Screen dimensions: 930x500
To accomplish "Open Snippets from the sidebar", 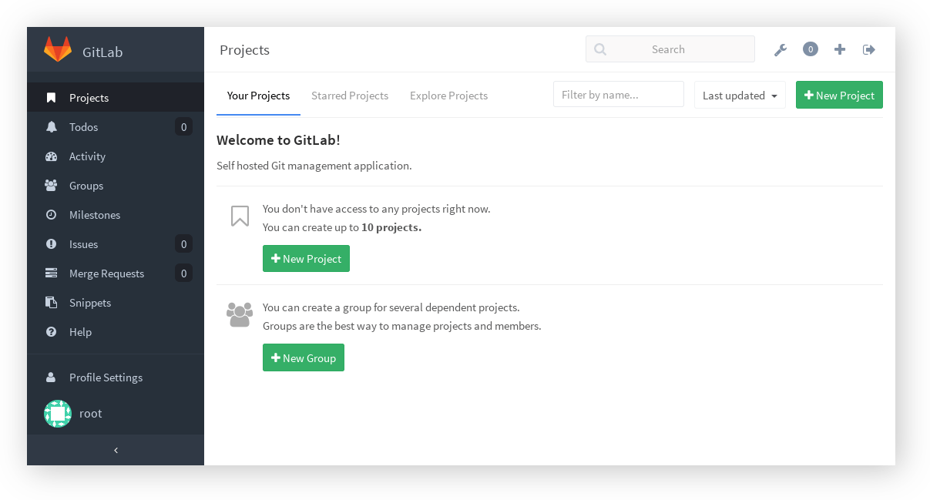I will point(90,303).
